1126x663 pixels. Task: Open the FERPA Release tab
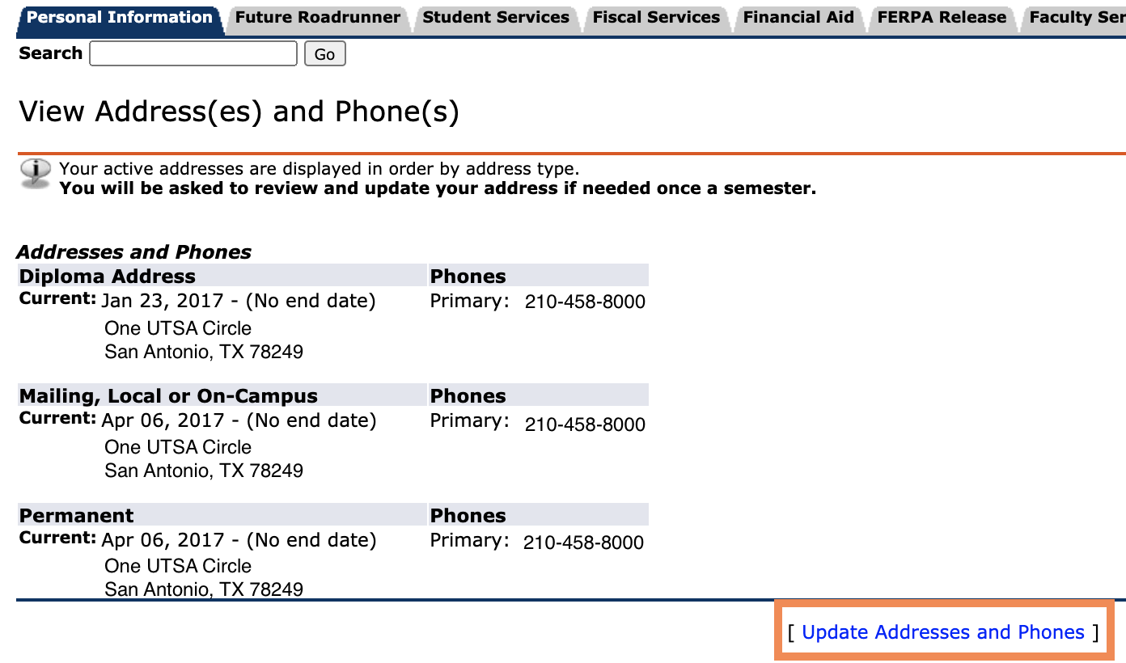pos(941,17)
